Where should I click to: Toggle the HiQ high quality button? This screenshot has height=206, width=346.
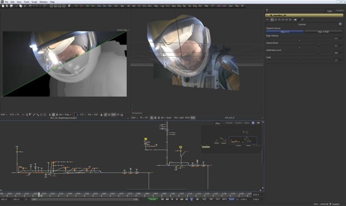coord(204,199)
